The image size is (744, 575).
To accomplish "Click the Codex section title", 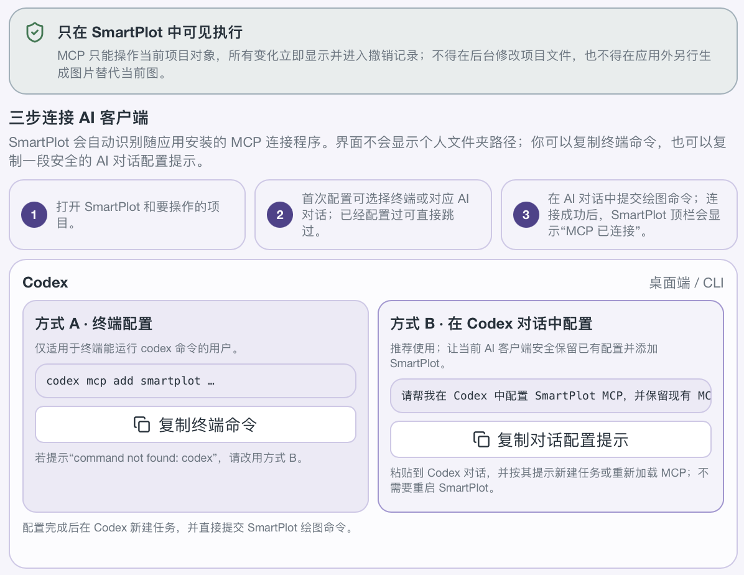I will click(x=45, y=283).
